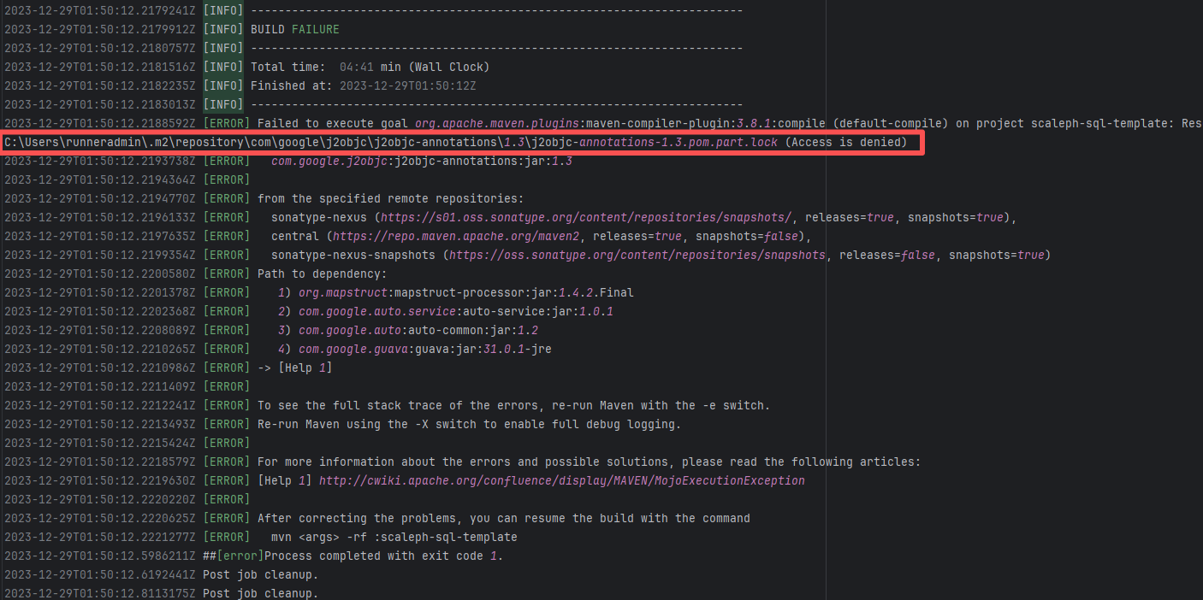Click the 'Finished at' timestamp line

pyautogui.click(x=363, y=85)
